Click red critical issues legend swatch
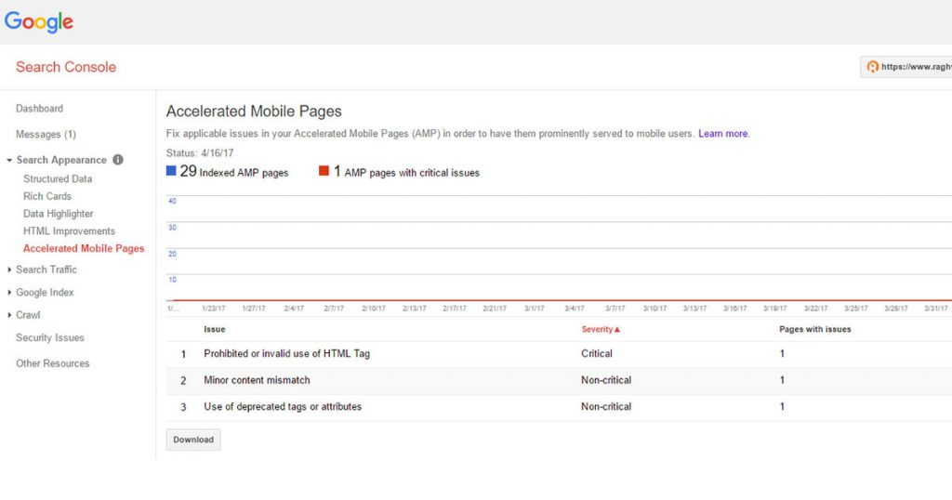The image size is (952, 500). point(324,171)
